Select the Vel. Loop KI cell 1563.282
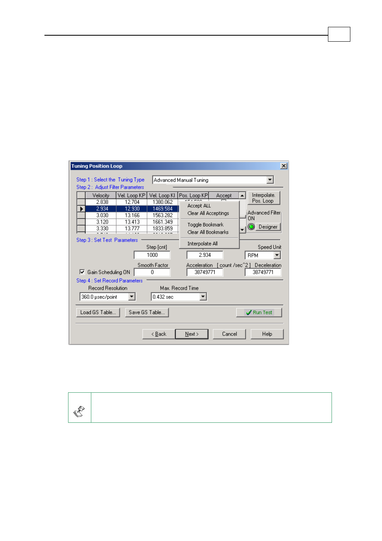This screenshot has height=541, width=382. click(163, 215)
